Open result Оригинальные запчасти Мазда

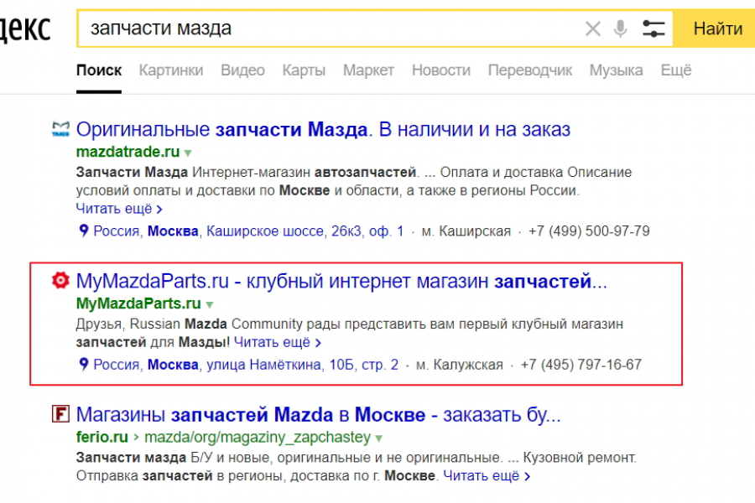tap(323, 129)
